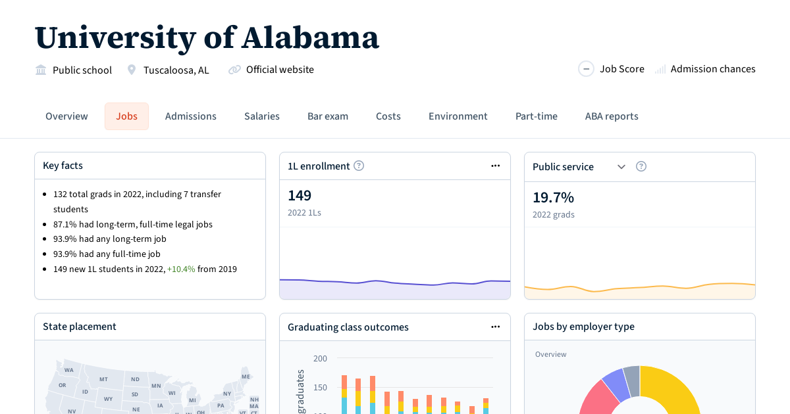Click the Admission chances bars icon
This screenshot has width=790, height=414.
click(660, 69)
